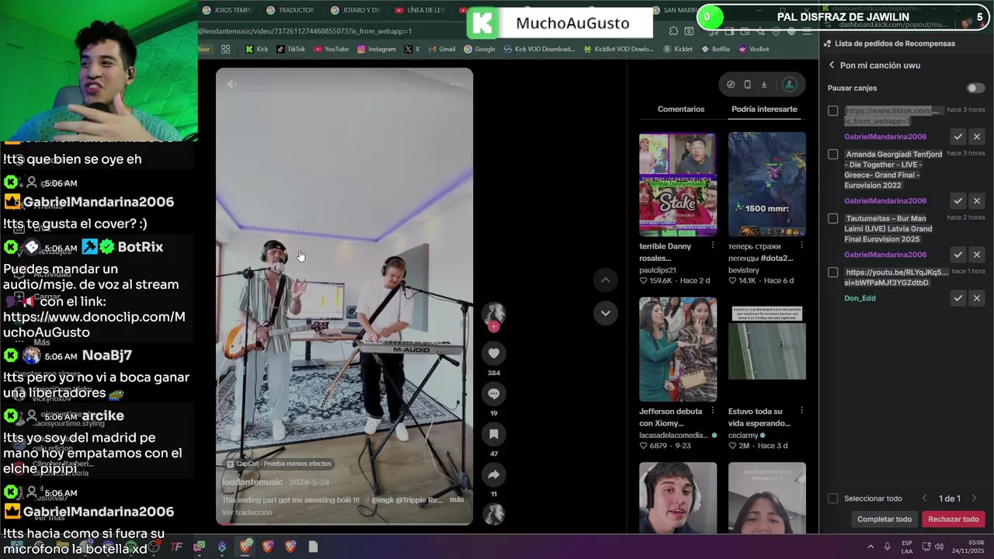The width and height of the screenshot is (994, 559).
Task: Check the youtu.be request checkbox
Action: [833, 273]
